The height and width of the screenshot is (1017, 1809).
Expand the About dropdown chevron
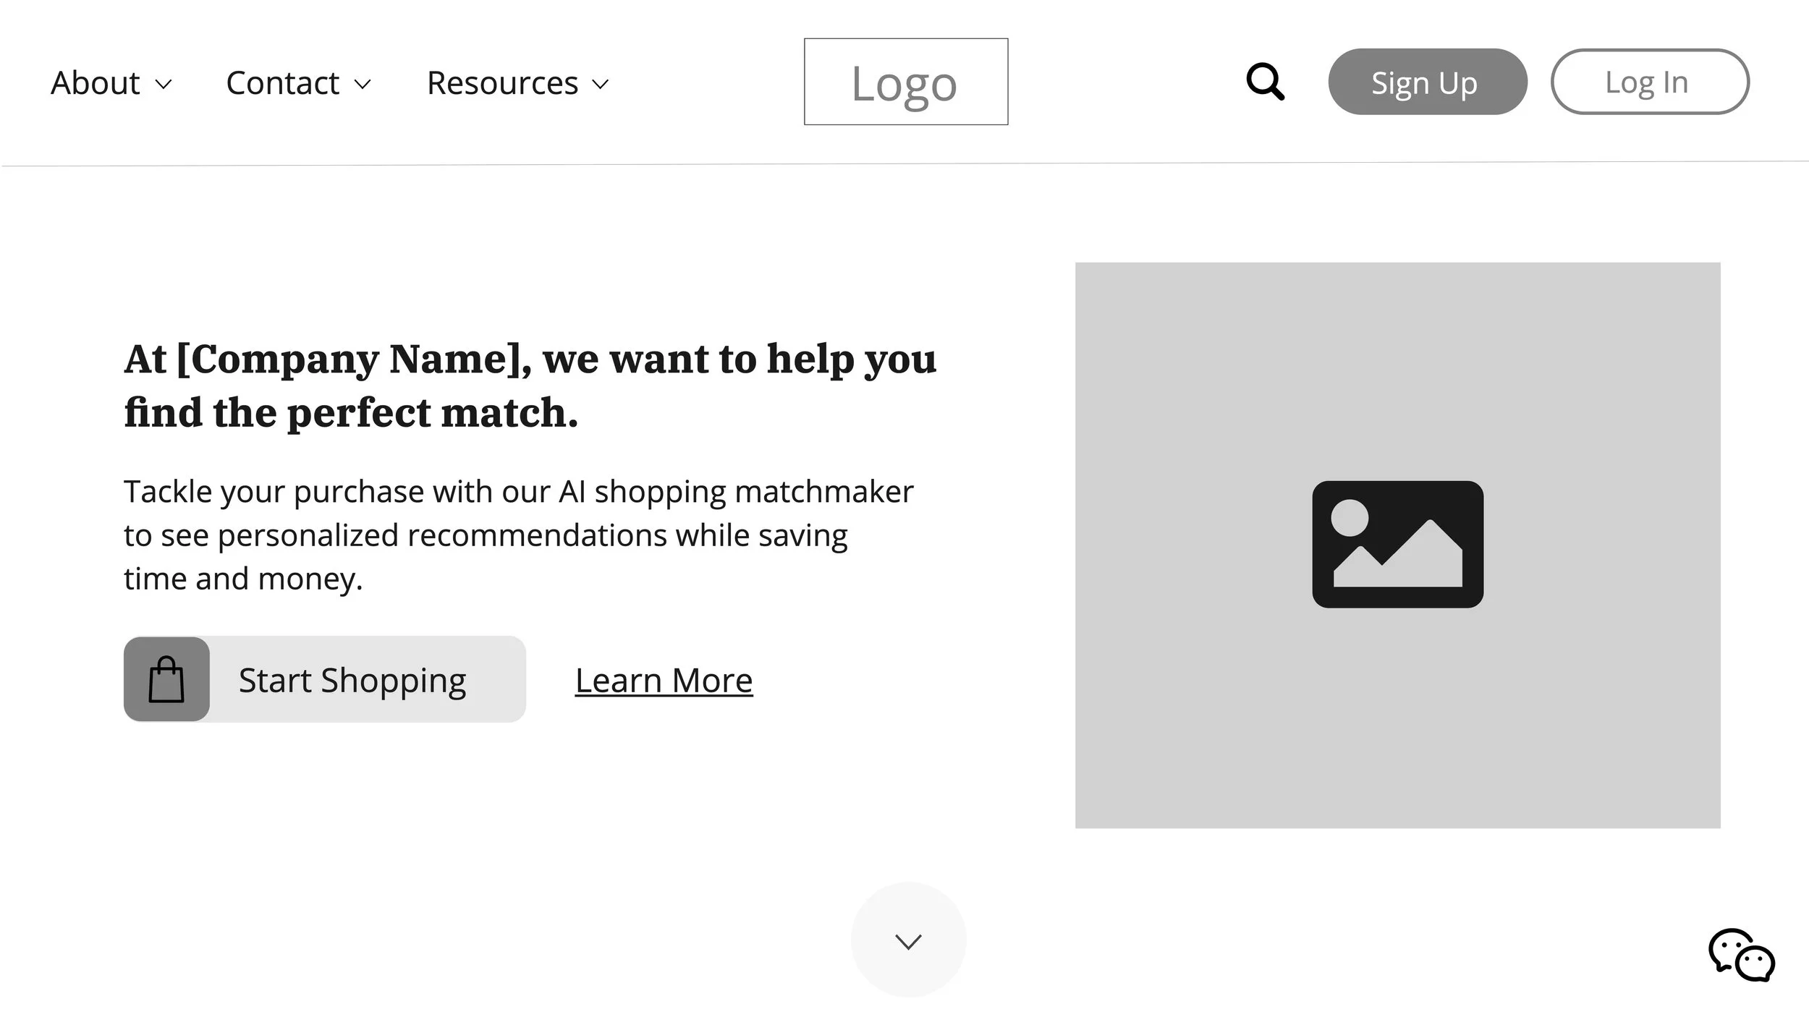pyautogui.click(x=164, y=85)
